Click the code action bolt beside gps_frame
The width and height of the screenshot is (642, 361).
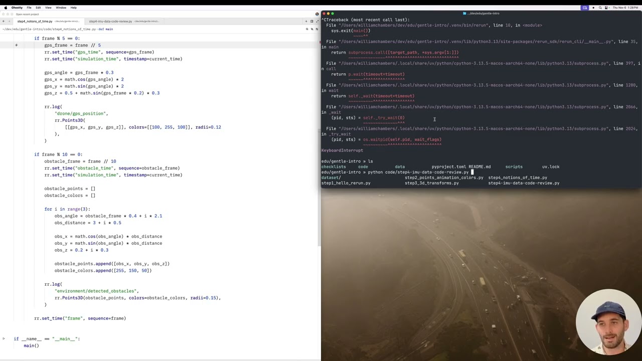pyautogui.click(x=16, y=45)
